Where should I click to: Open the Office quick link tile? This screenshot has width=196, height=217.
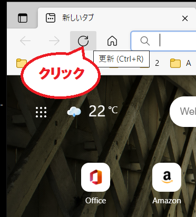pos(95,177)
